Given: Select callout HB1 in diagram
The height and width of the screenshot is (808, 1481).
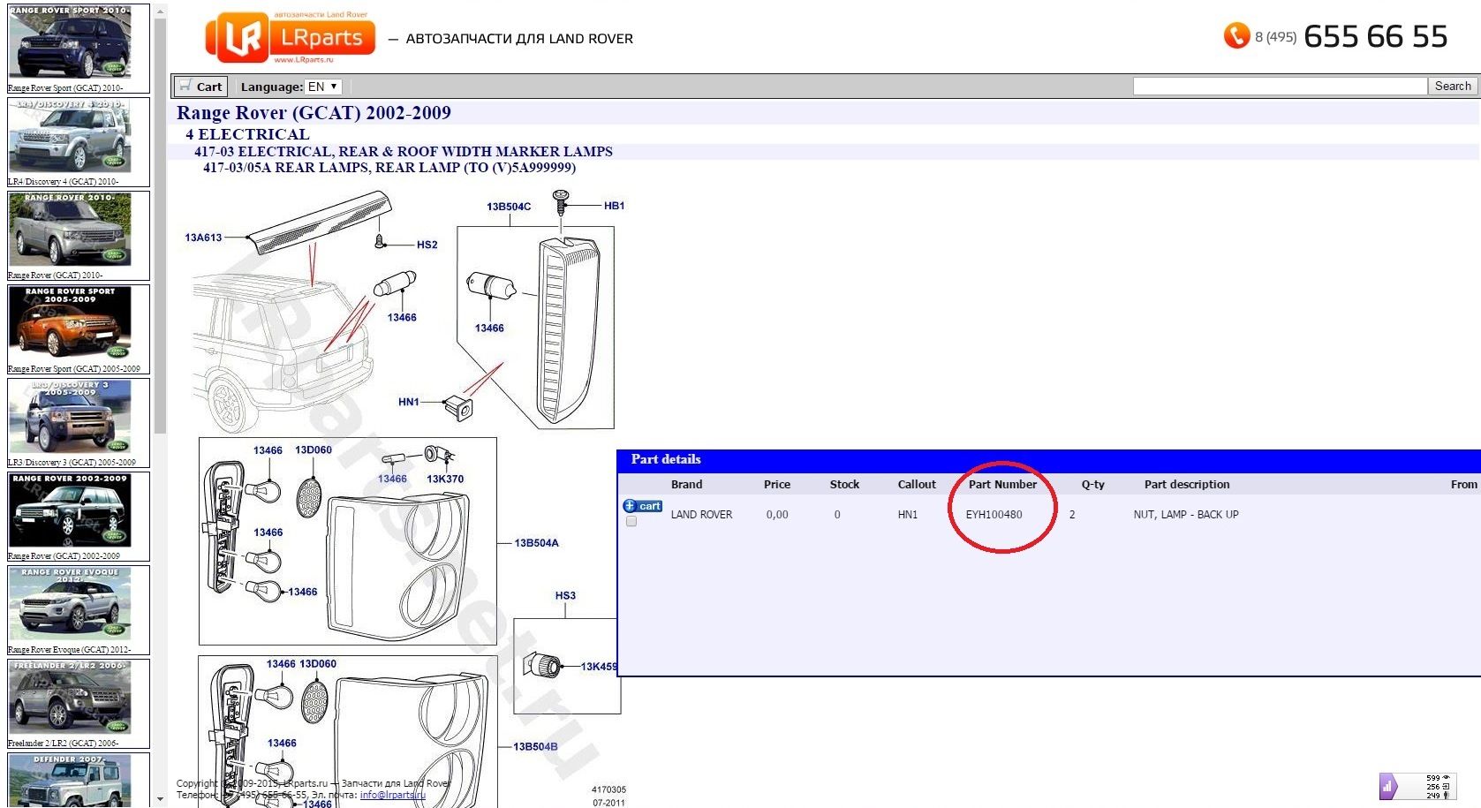Looking at the screenshot, I should click(x=615, y=206).
